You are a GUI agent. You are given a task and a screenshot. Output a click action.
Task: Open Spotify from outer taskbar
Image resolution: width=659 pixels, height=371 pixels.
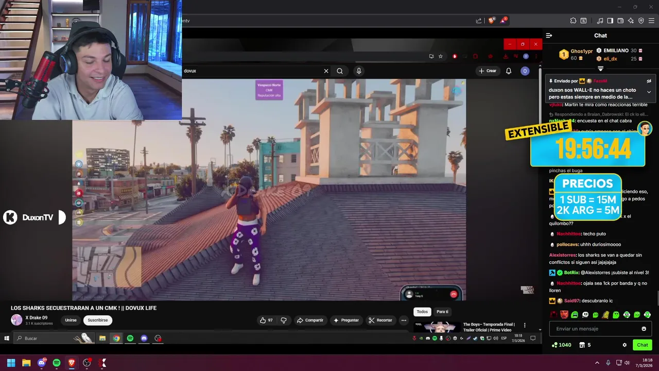57,363
